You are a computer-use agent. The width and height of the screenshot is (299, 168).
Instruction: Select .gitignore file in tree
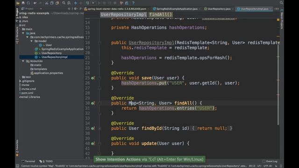point(27,81)
